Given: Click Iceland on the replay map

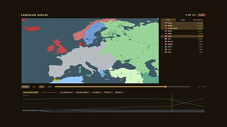Looking at the screenshot, I should [x=32, y=28].
